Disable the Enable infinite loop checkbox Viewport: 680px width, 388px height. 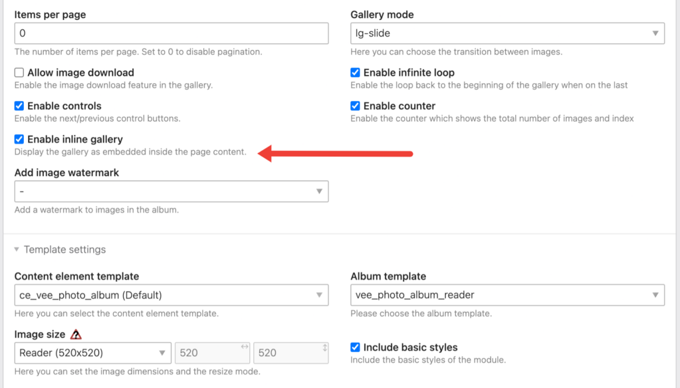[356, 72]
